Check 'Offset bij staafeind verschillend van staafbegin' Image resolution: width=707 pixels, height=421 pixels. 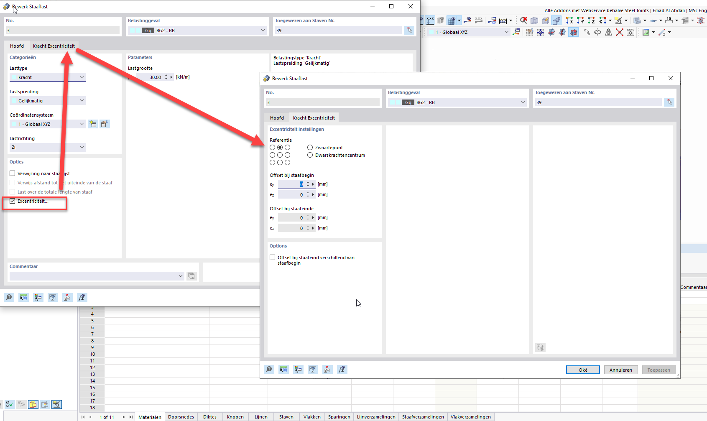pyautogui.click(x=272, y=257)
